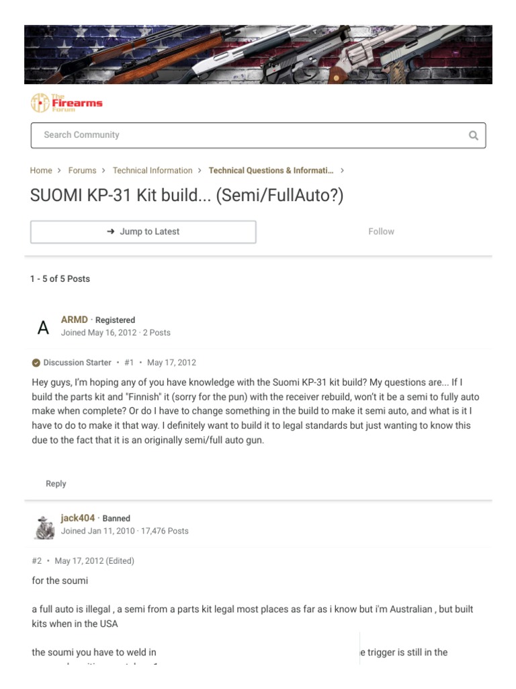Click the thread title heading
Screen dimensions: 516x689
187,196
